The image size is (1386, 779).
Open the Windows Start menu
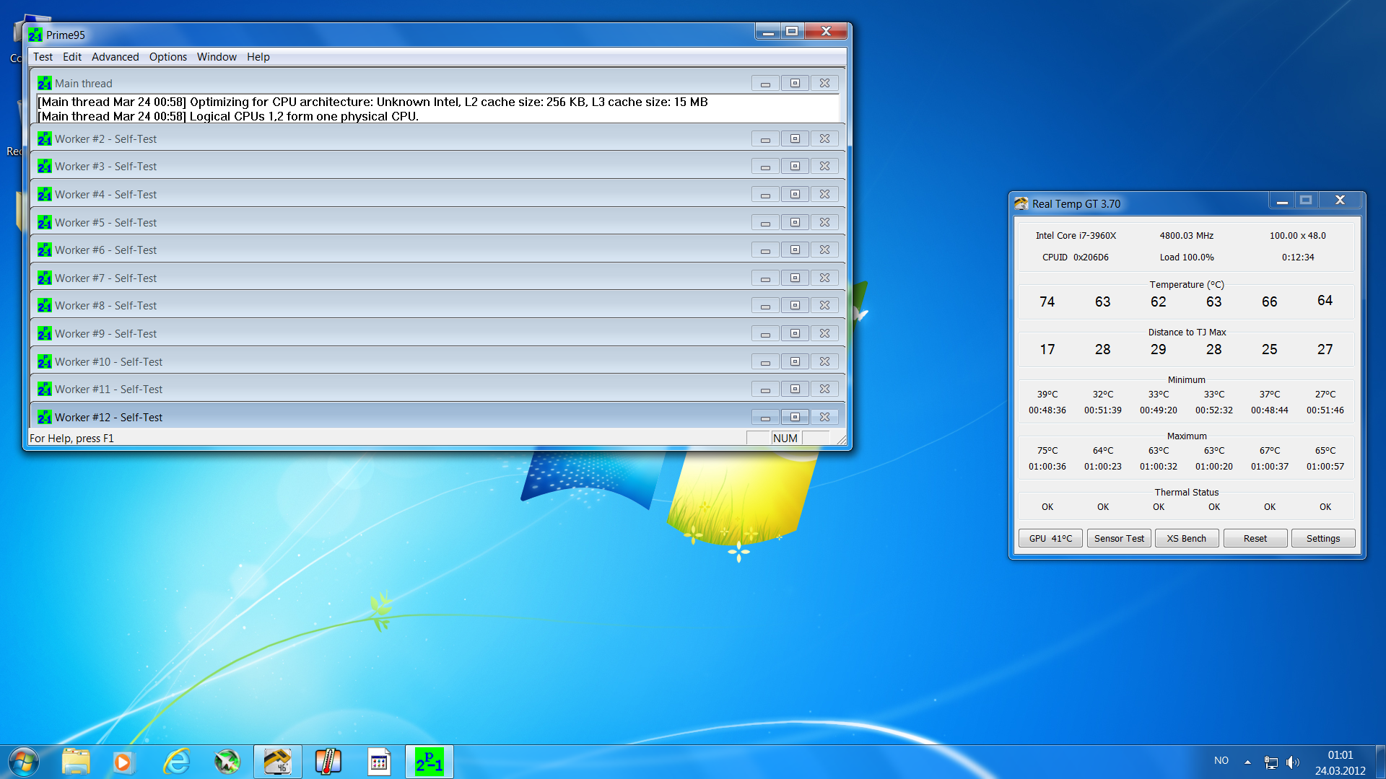click(x=23, y=762)
